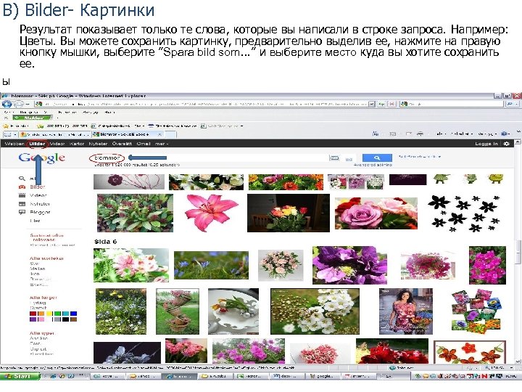This screenshot has height=392, width=522.
Task: Click the Videor film icon in sidebar
Action: click(x=22, y=195)
